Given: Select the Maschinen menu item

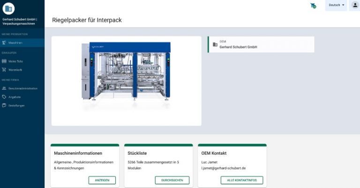Looking at the screenshot, I should (15, 43).
